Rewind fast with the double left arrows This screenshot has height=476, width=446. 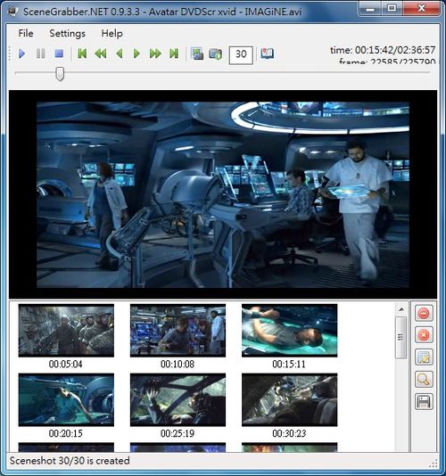[101, 54]
